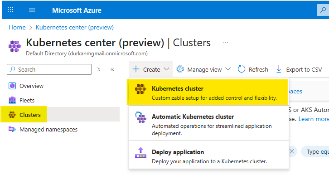Collapse the Create dropdown chevron
Image resolution: width=329 pixels, height=175 pixels.
point(166,69)
